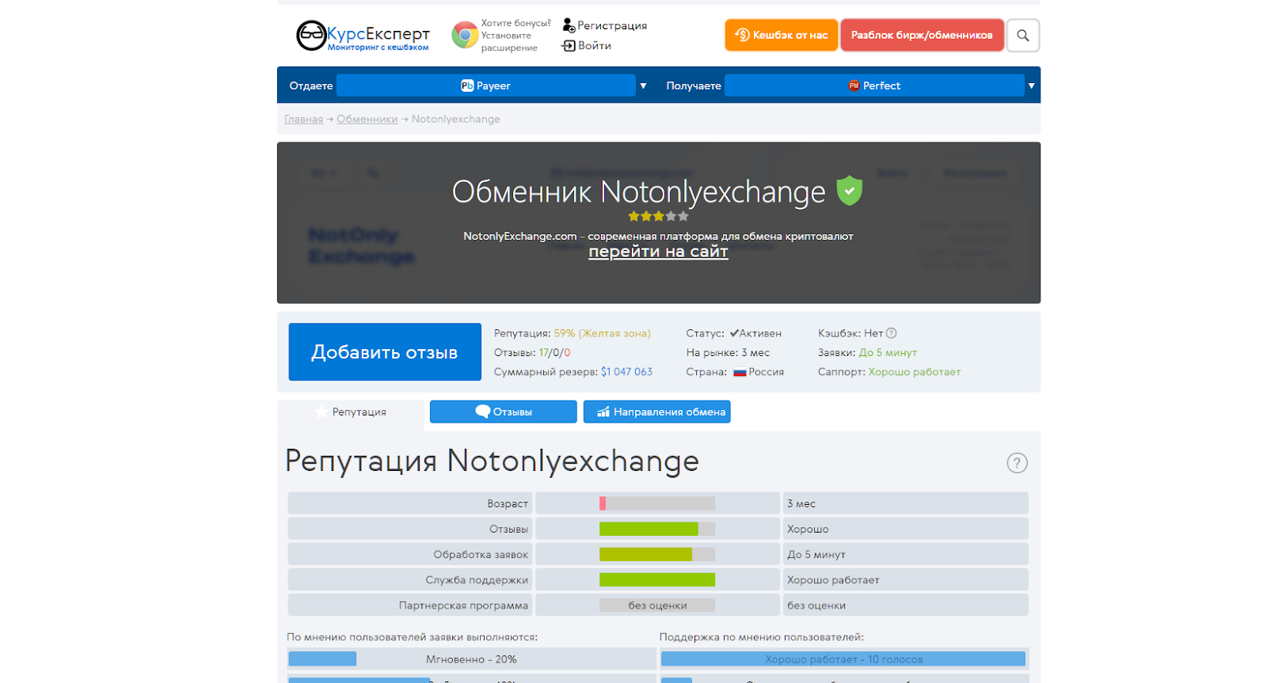1267x683 pixels.
Task: Click the star rating under Notonlyexchange title
Action: [x=659, y=216]
